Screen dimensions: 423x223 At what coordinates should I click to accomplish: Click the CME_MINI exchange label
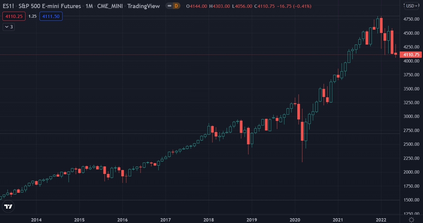pos(111,6)
